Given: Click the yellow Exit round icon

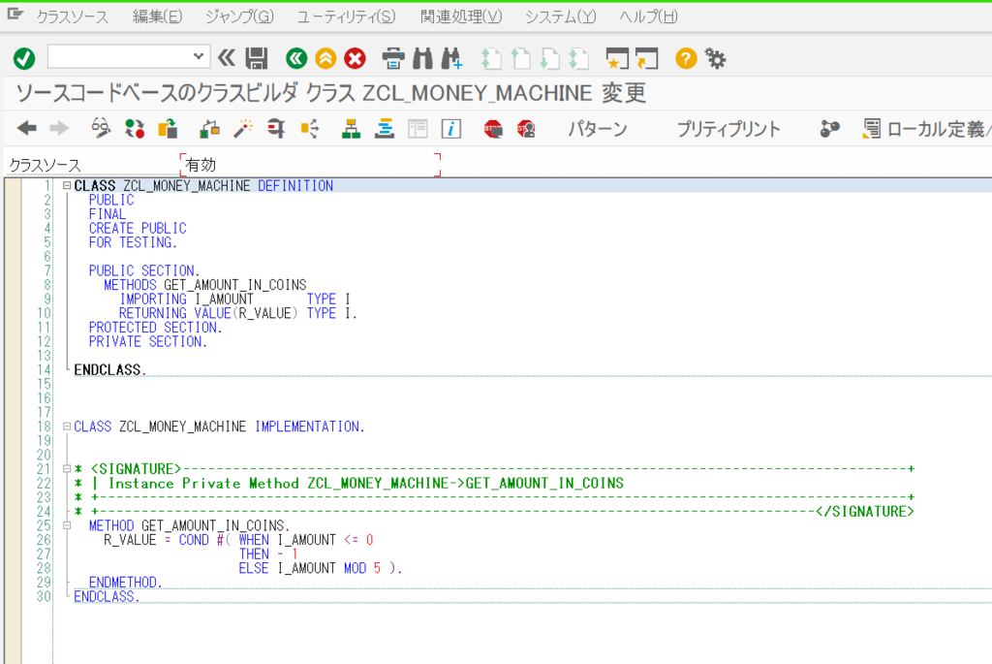Looking at the screenshot, I should click(x=325, y=58).
